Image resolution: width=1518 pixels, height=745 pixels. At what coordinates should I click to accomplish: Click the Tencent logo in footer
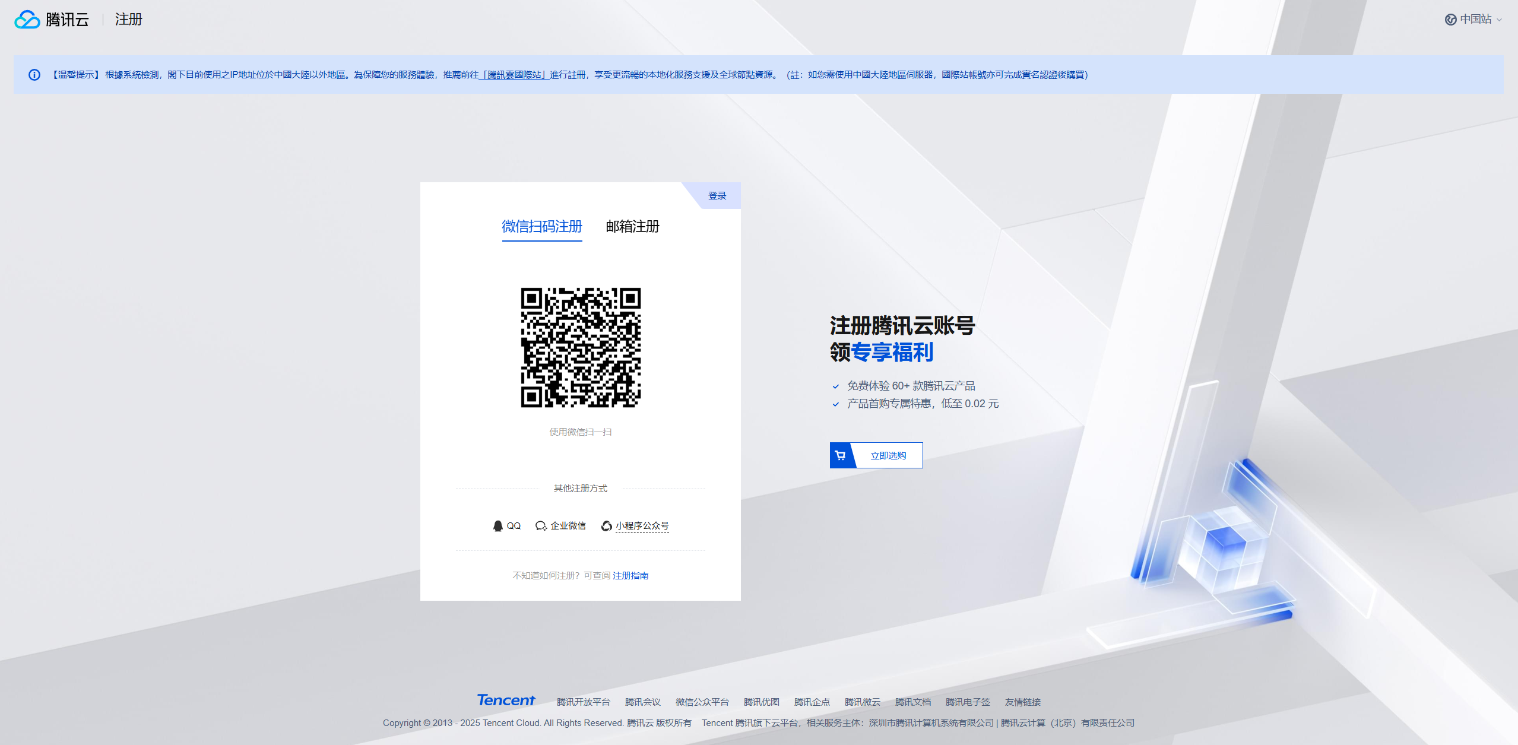tap(506, 700)
